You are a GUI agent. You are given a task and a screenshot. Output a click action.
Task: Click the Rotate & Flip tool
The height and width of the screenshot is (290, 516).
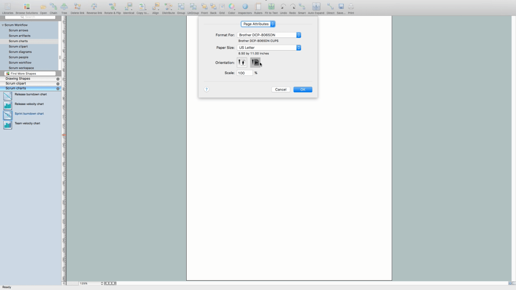pos(112,7)
